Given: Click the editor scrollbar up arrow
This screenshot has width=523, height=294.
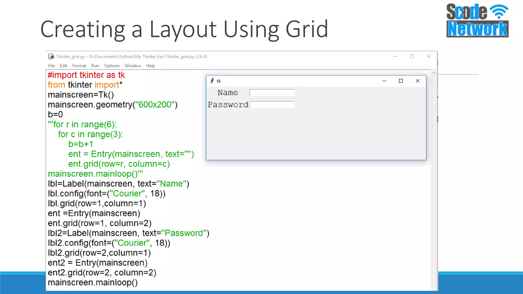Looking at the screenshot, I should (434, 73).
